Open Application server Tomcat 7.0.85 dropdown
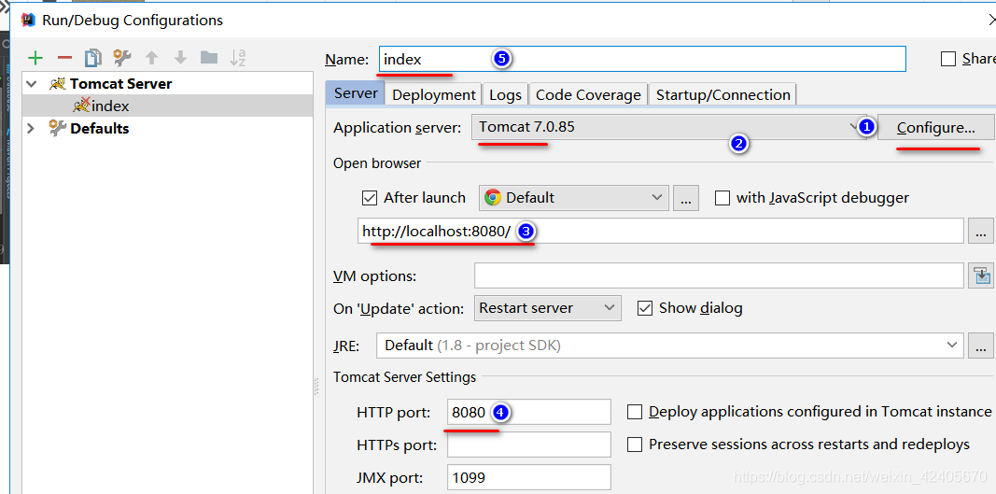Image resolution: width=996 pixels, height=494 pixels. 669,127
